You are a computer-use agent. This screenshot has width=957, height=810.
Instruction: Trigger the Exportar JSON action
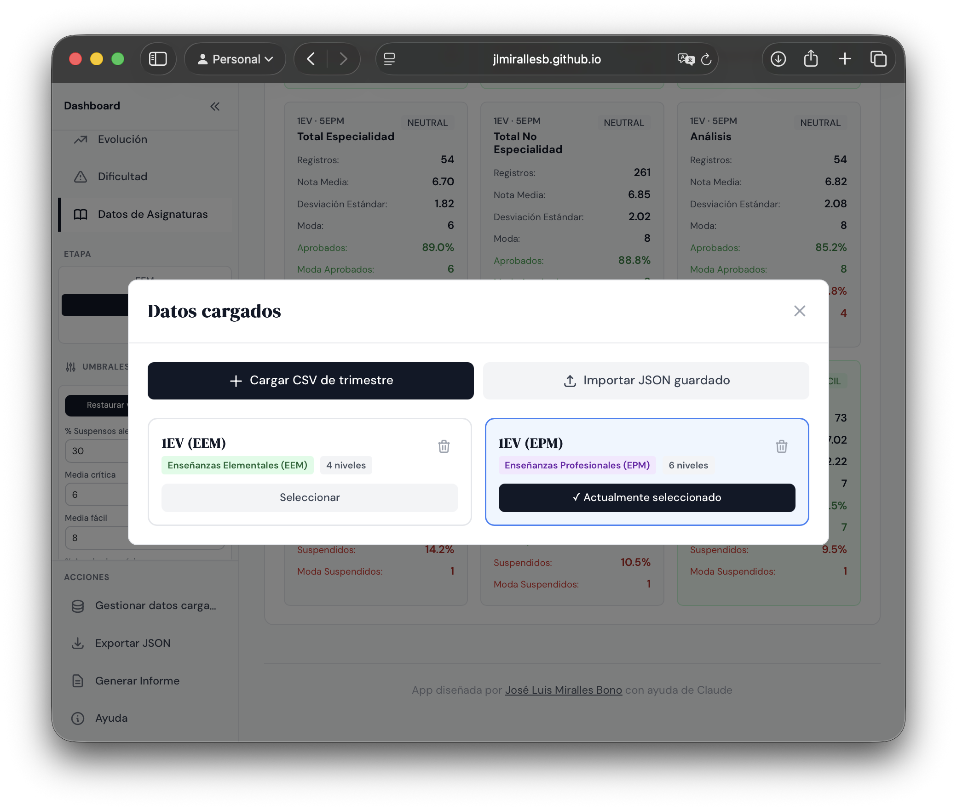point(133,643)
